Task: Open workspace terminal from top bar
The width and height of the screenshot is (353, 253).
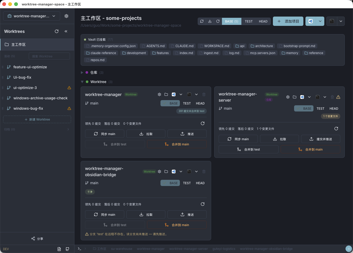Action: pyautogui.click(x=332, y=21)
